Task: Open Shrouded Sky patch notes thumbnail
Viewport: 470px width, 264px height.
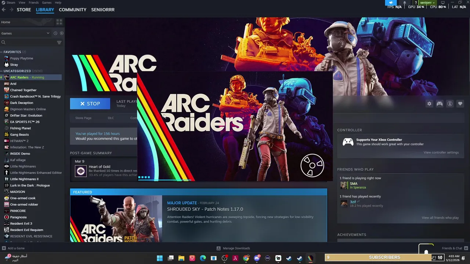Action: (116, 219)
